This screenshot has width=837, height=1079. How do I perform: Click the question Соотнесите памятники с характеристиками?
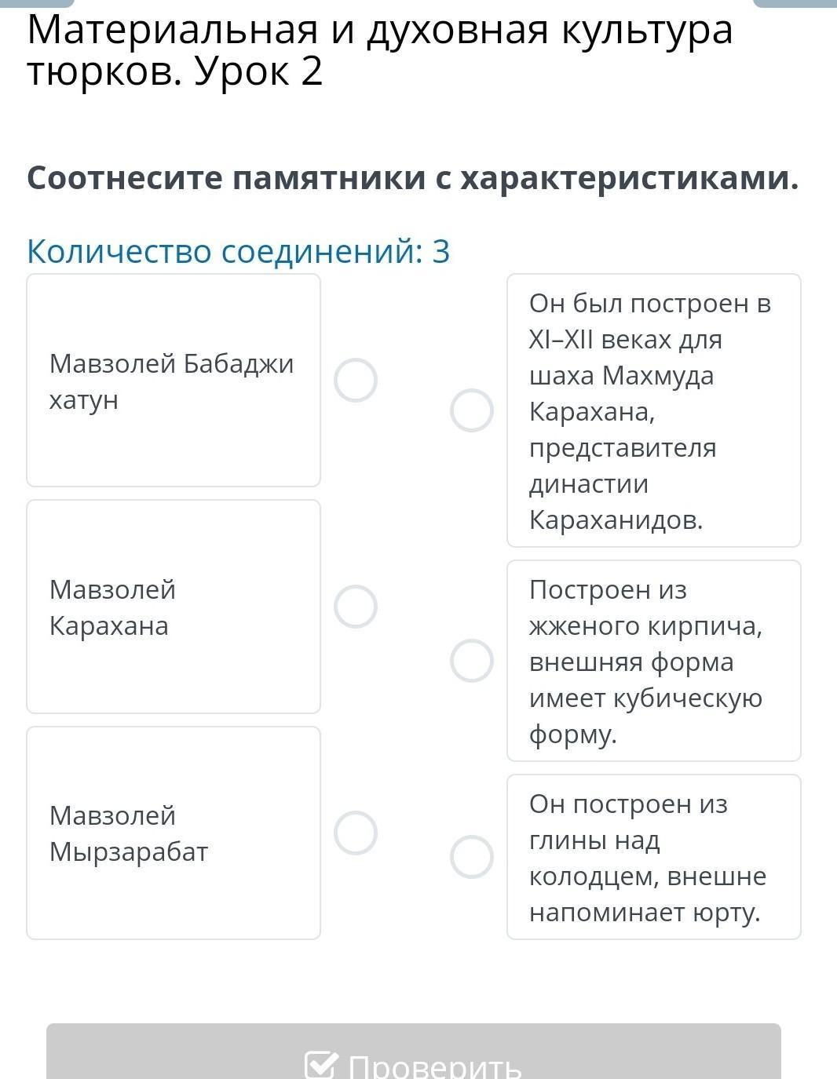(412, 178)
